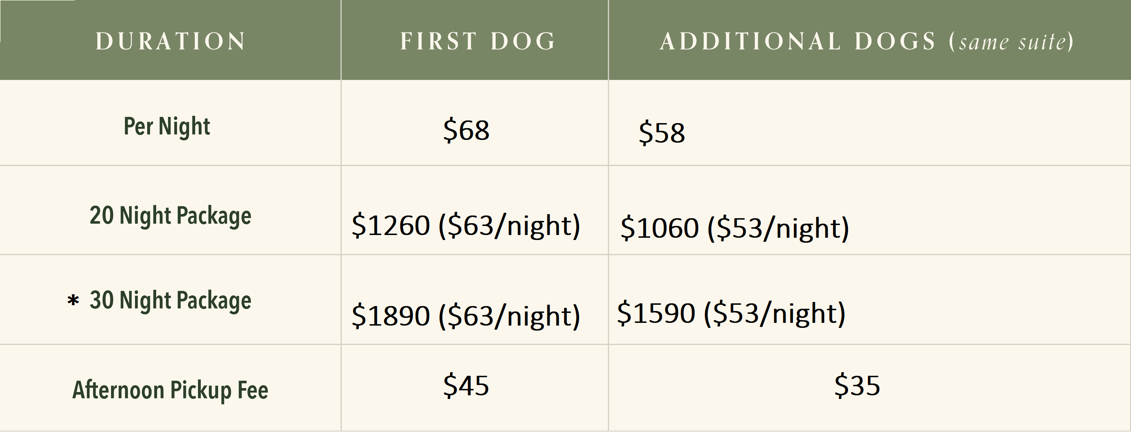Click the word Fee in the last row

(x=253, y=390)
